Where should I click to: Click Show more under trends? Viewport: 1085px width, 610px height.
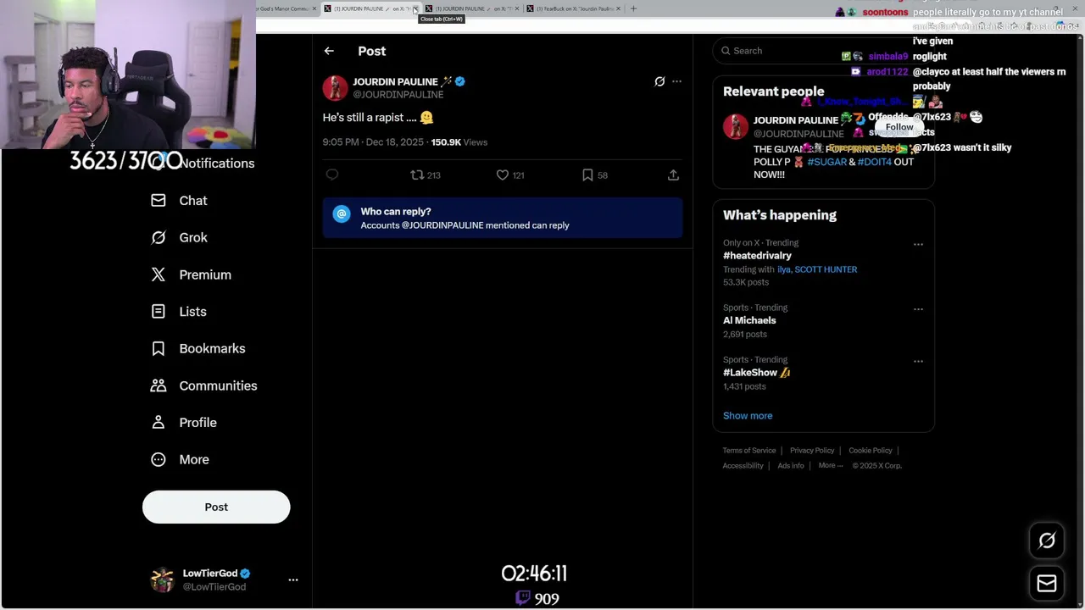[748, 416]
